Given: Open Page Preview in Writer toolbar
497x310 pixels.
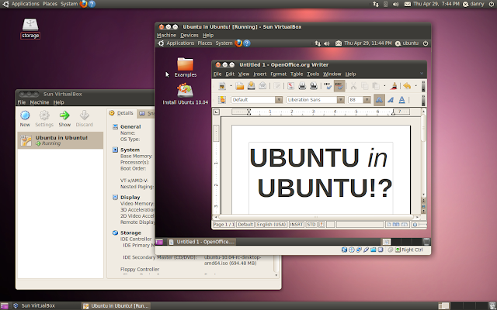Looking at the screenshot, I should coord(314,86).
